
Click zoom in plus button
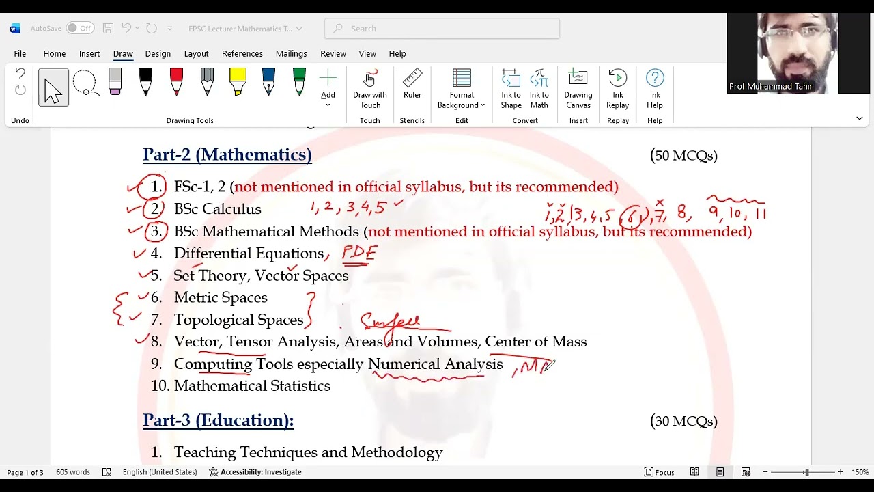tap(841, 472)
